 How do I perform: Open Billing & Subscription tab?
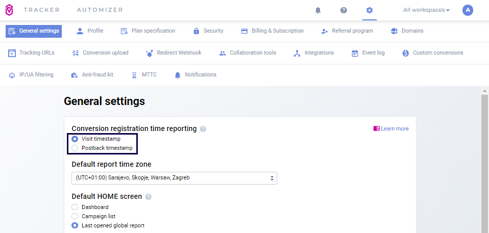click(272, 31)
